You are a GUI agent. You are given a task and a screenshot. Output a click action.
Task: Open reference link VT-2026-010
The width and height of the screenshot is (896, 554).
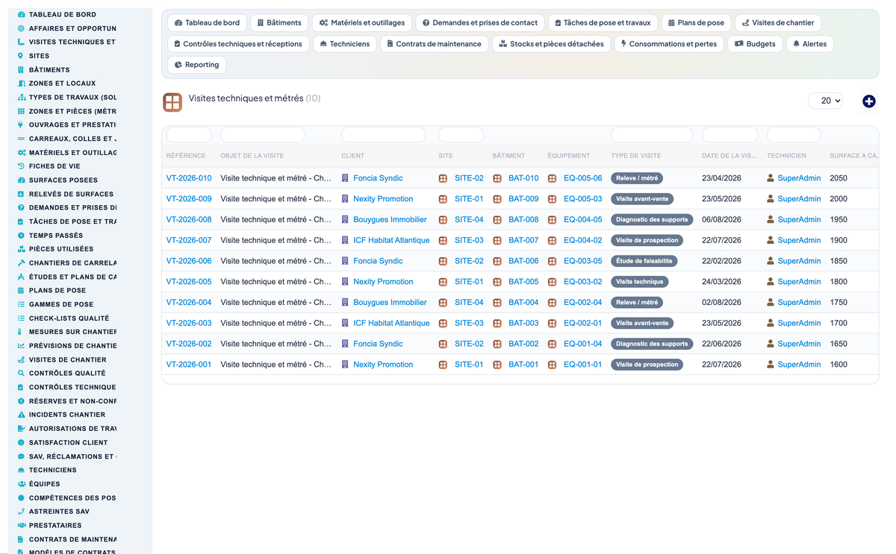189,178
